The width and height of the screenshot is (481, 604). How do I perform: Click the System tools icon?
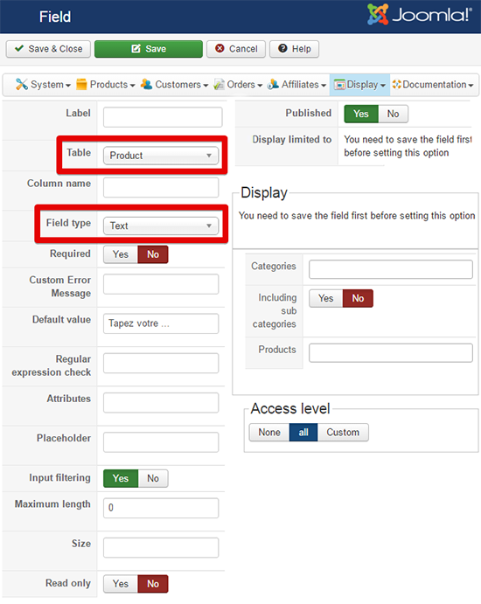pos(22,85)
